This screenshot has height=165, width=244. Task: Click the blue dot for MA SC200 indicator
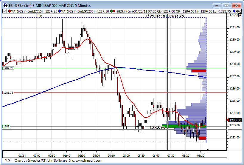(60, 11)
